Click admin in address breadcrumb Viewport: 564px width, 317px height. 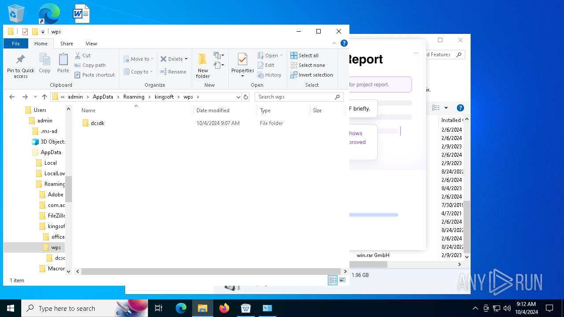[x=75, y=97]
